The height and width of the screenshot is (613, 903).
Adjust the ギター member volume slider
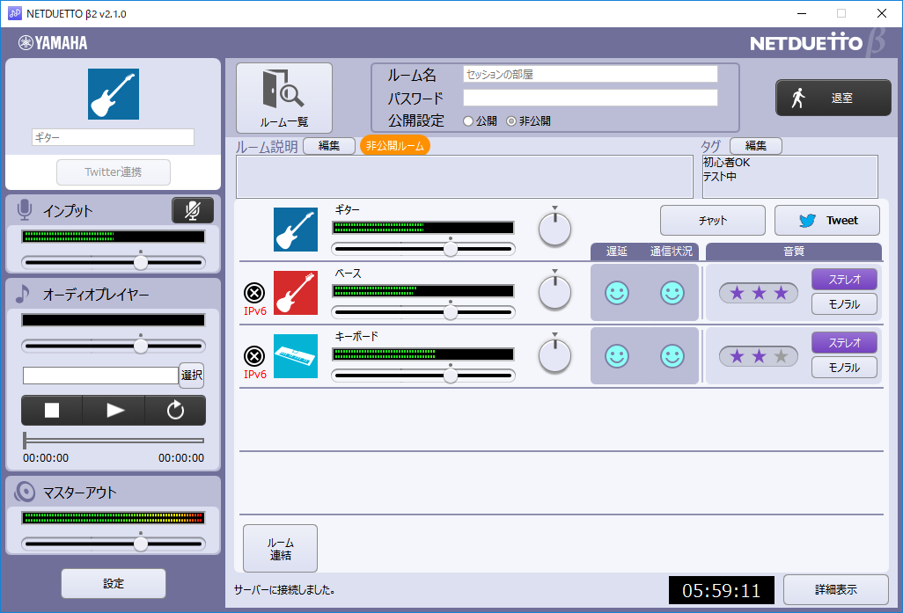[423, 249]
